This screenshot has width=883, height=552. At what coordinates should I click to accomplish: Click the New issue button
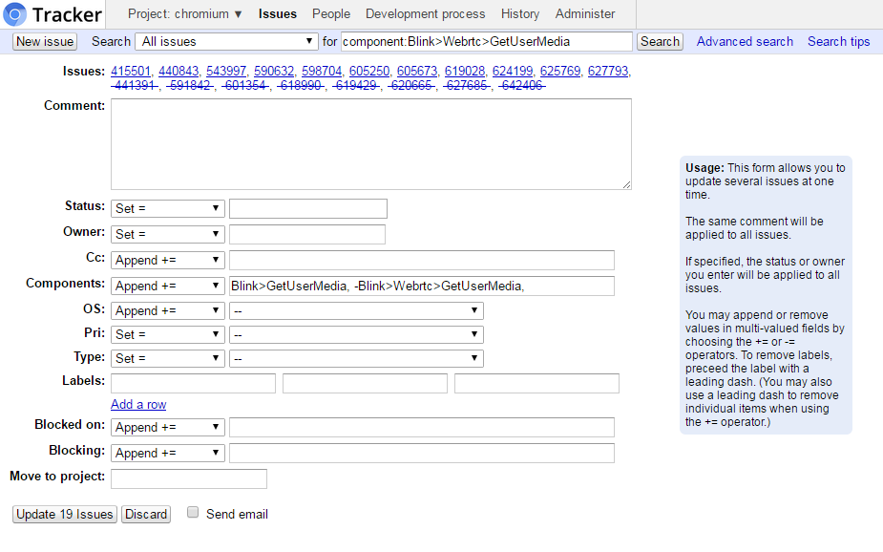pyautogui.click(x=45, y=42)
